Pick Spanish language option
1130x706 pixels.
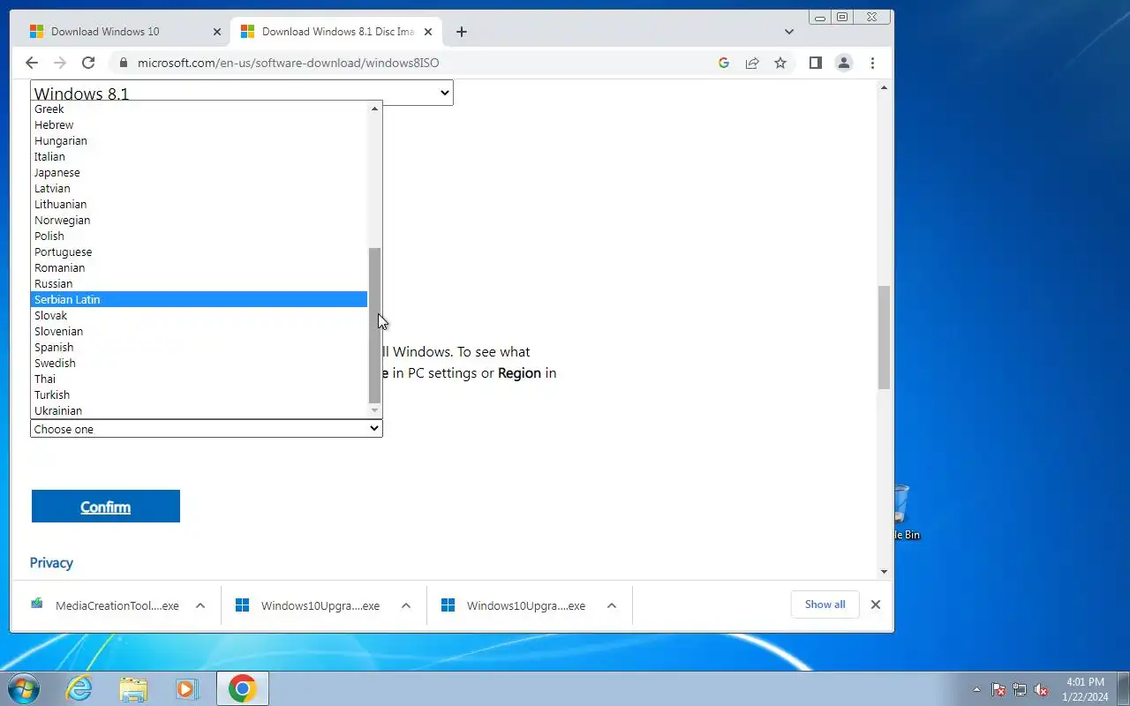[199, 348]
